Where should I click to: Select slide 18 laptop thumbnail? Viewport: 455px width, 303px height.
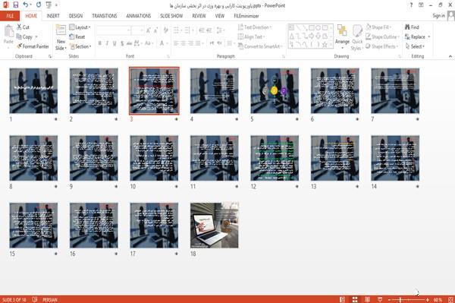tap(215, 226)
